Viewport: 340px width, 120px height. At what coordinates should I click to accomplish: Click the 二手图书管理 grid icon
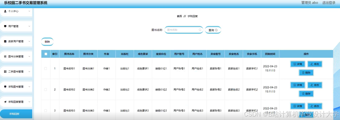tap(5, 72)
